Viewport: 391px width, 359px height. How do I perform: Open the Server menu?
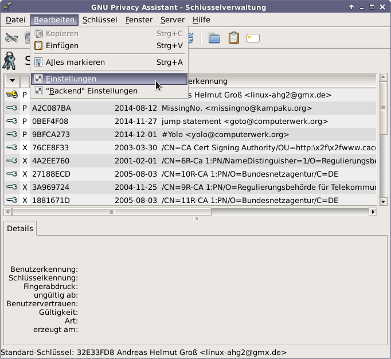[x=173, y=19]
